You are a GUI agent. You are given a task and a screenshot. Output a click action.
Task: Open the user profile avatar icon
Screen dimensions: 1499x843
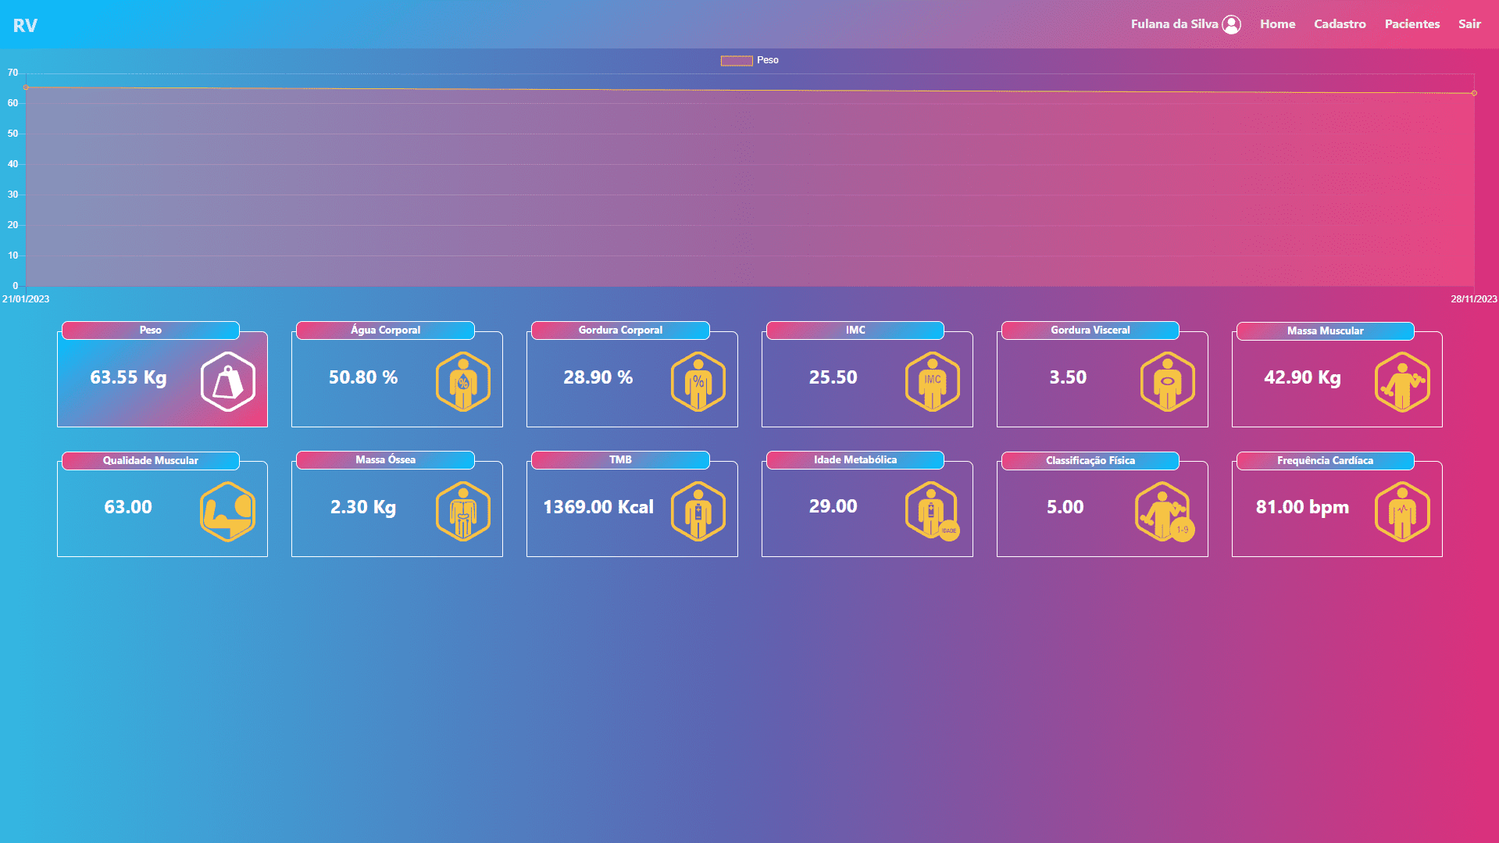(x=1232, y=24)
